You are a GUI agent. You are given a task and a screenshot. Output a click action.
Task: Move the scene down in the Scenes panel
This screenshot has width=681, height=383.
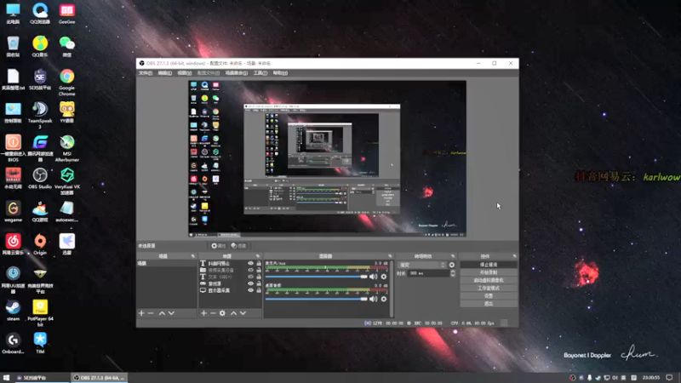point(171,313)
